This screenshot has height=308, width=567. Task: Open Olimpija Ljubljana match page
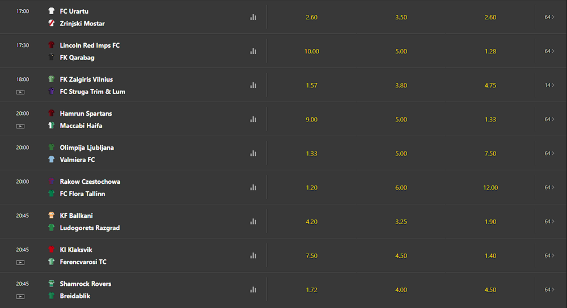87,147
